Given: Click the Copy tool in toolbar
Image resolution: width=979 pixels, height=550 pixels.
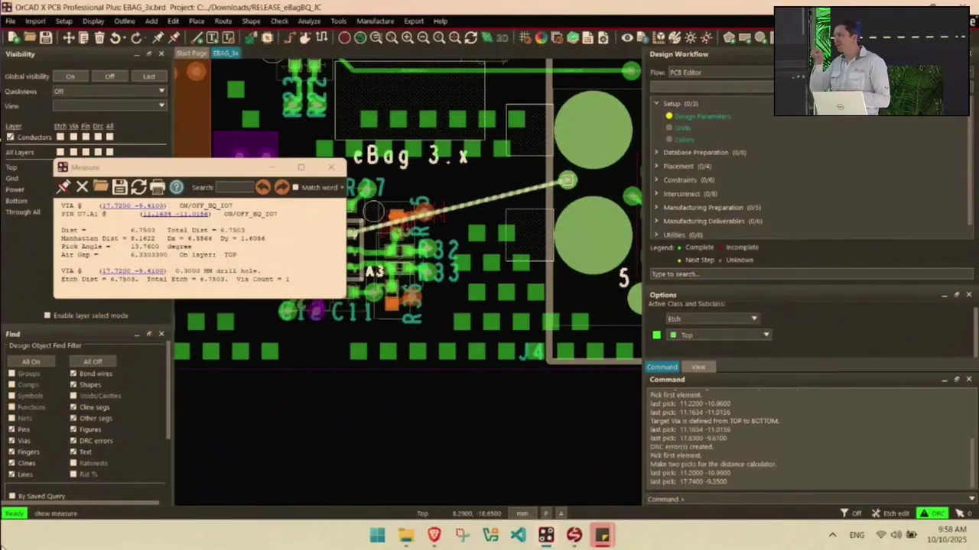Looking at the screenshot, I should point(83,37).
